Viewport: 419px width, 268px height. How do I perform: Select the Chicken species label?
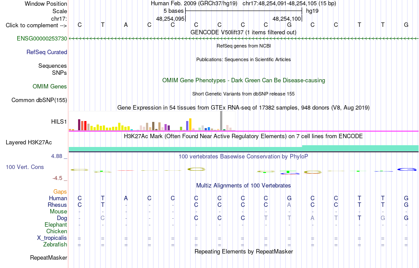56,231
